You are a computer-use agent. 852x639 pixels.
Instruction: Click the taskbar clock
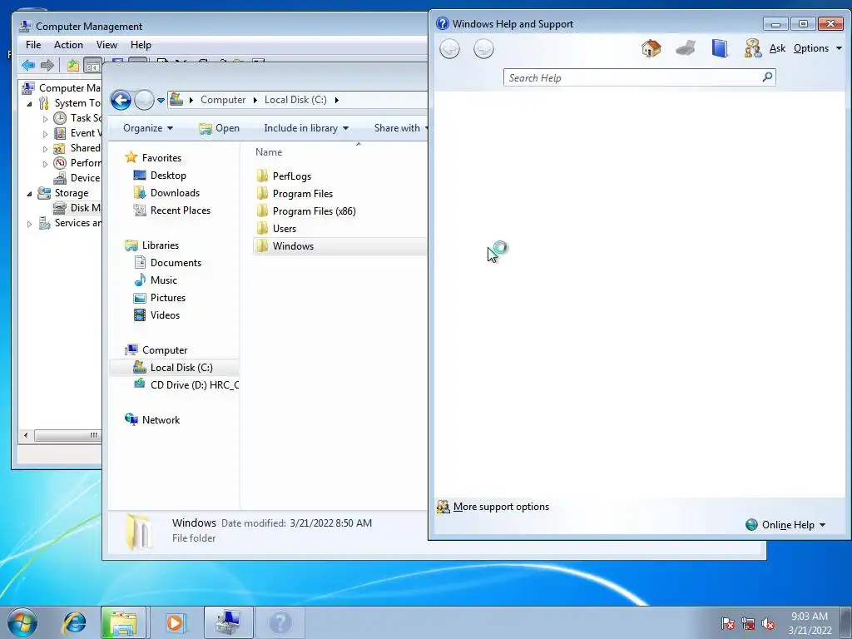[x=810, y=622]
